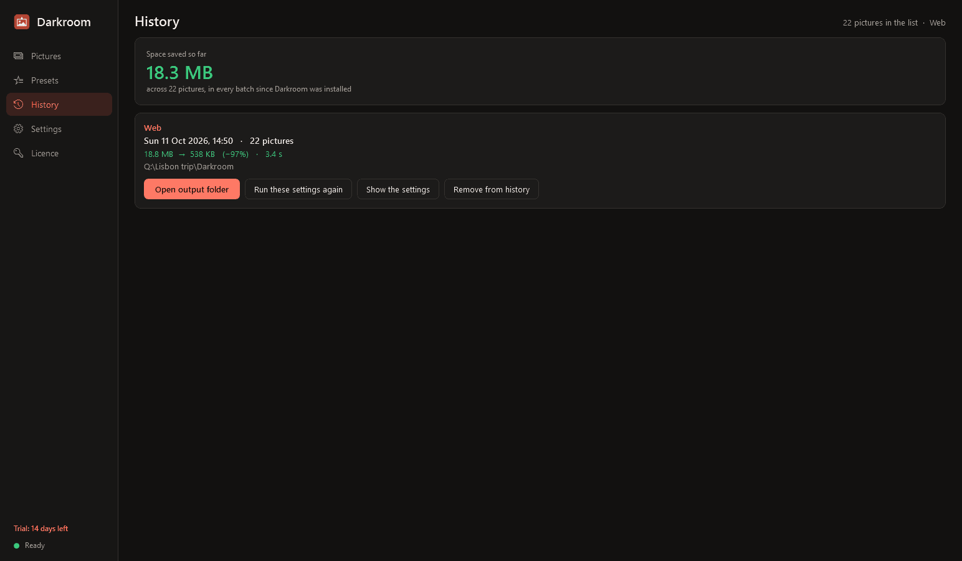
Task: Click the 18.8 MB → 538 KB size text
Action: (x=179, y=154)
